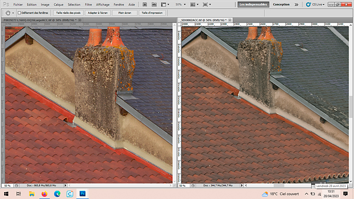The height and width of the screenshot is (199, 354).
Task: Open the notification center icon
Action: tap(345, 194)
